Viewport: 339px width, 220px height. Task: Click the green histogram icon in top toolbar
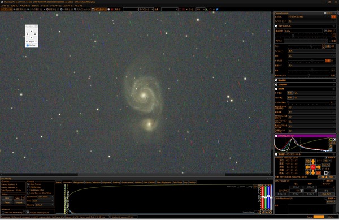tap(207, 10)
